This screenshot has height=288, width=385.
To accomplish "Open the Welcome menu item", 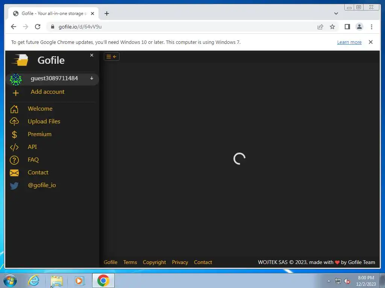I will (x=40, y=108).
